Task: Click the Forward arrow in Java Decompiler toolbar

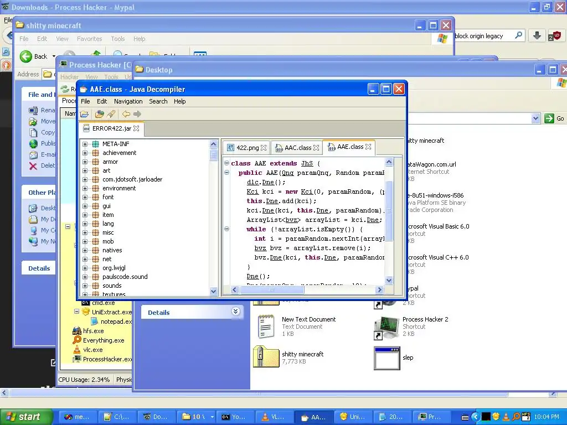Action: tap(137, 114)
